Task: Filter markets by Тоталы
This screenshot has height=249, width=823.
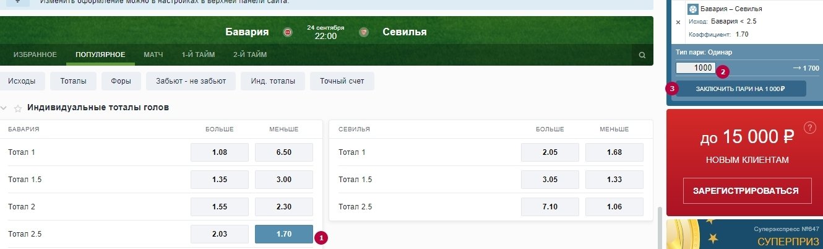Action: [74, 81]
